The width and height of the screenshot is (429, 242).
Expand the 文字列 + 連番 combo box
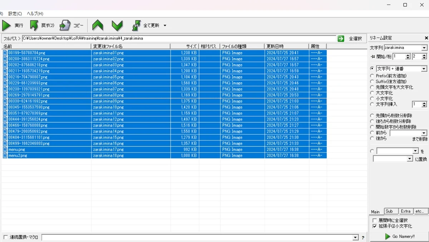(424, 69)
